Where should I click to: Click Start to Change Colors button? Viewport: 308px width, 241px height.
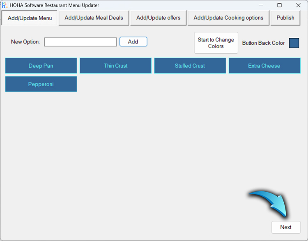[x=216, y=43]
